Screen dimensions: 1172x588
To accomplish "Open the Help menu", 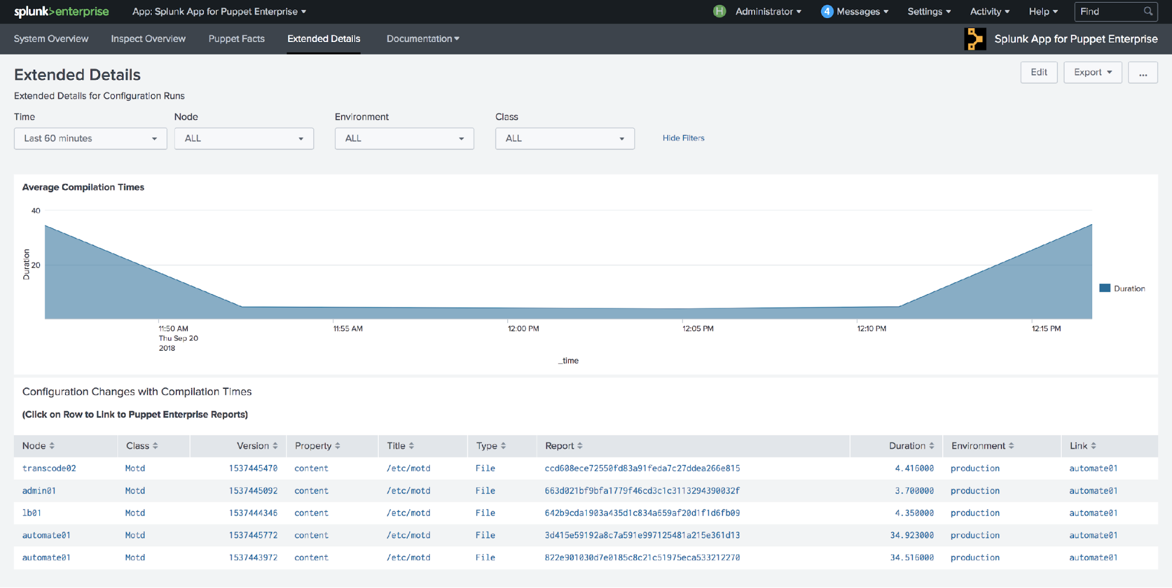I will (x=1043, y=11).
